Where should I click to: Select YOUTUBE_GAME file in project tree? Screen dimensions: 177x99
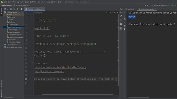coord(14,42)
